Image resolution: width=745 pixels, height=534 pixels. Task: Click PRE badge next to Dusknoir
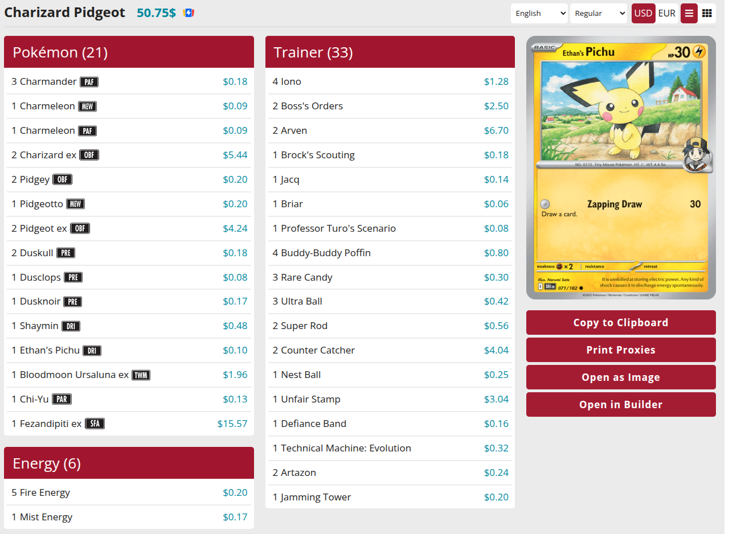pos(72,302)
